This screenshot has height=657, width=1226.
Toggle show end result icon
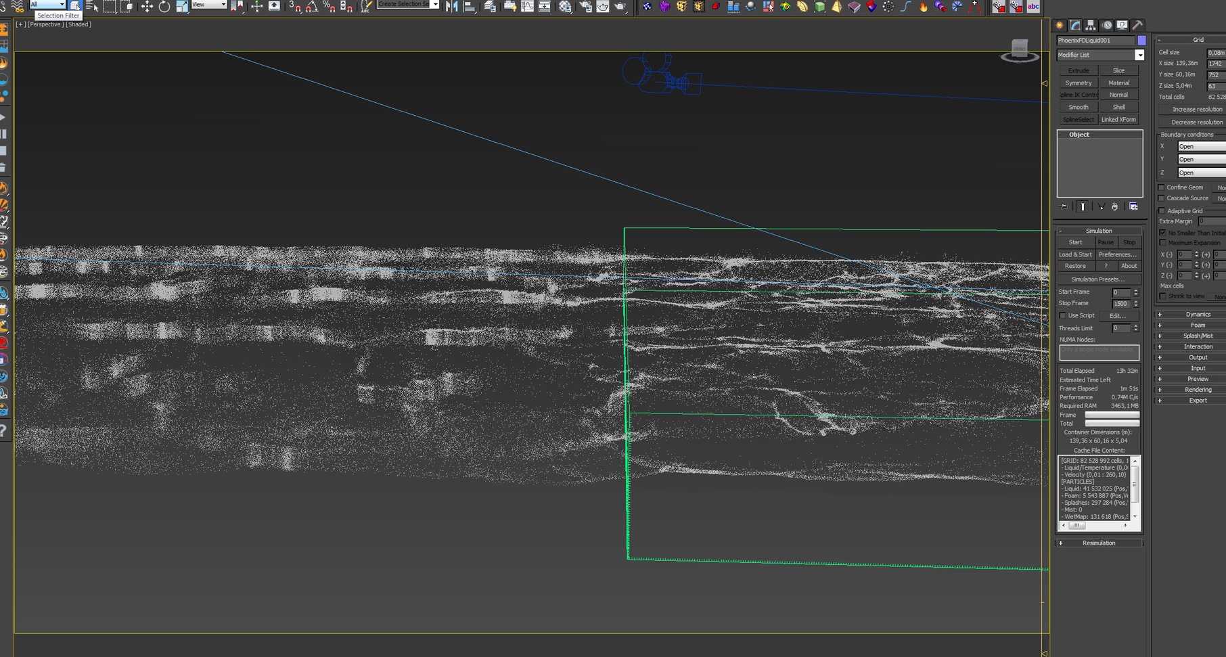[1083, 206]
